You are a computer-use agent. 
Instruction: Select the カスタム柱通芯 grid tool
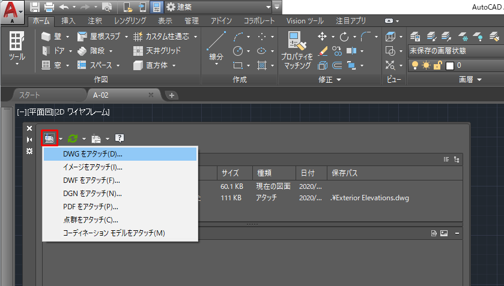(x=162, y=37)
